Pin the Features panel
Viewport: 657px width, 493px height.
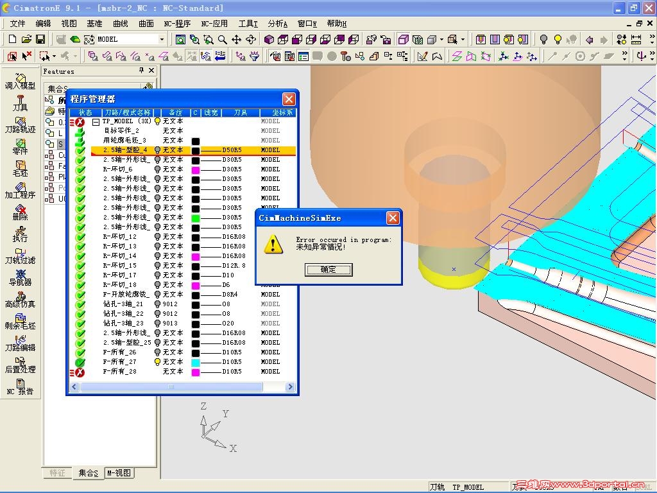point(142,71)
